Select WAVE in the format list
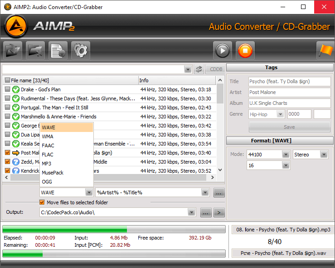Screen dimensions: 335x268 click(67, 127)
